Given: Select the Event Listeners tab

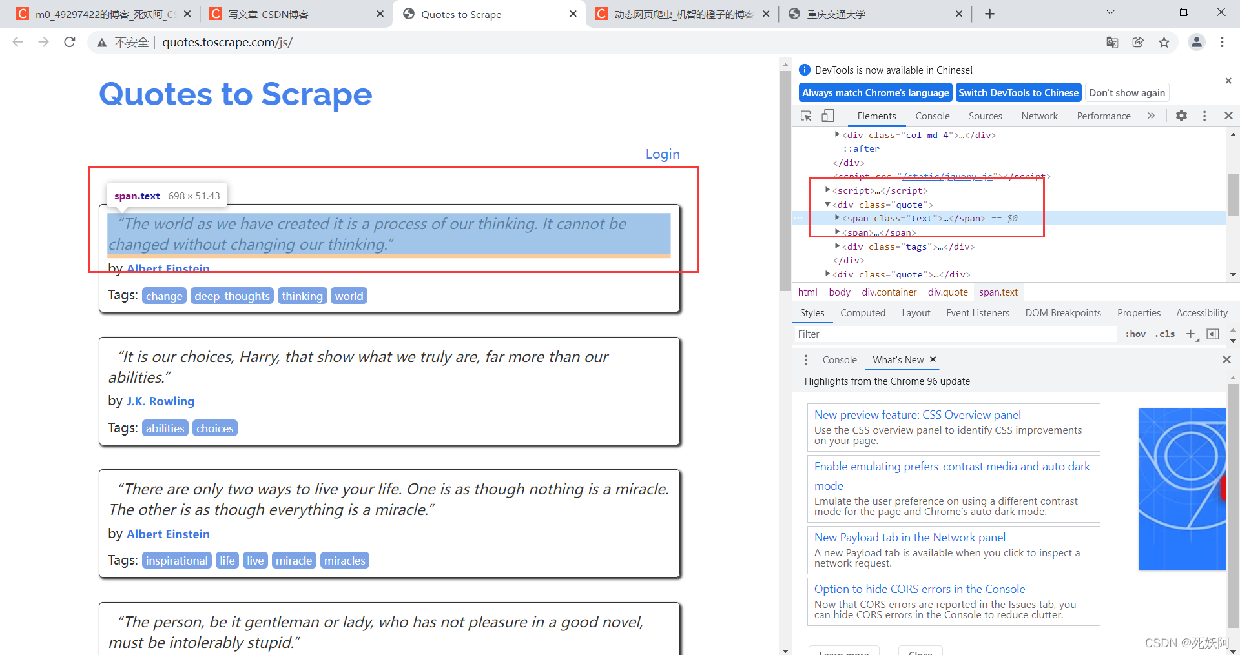Looking at the screenshot, I should 977,312.
